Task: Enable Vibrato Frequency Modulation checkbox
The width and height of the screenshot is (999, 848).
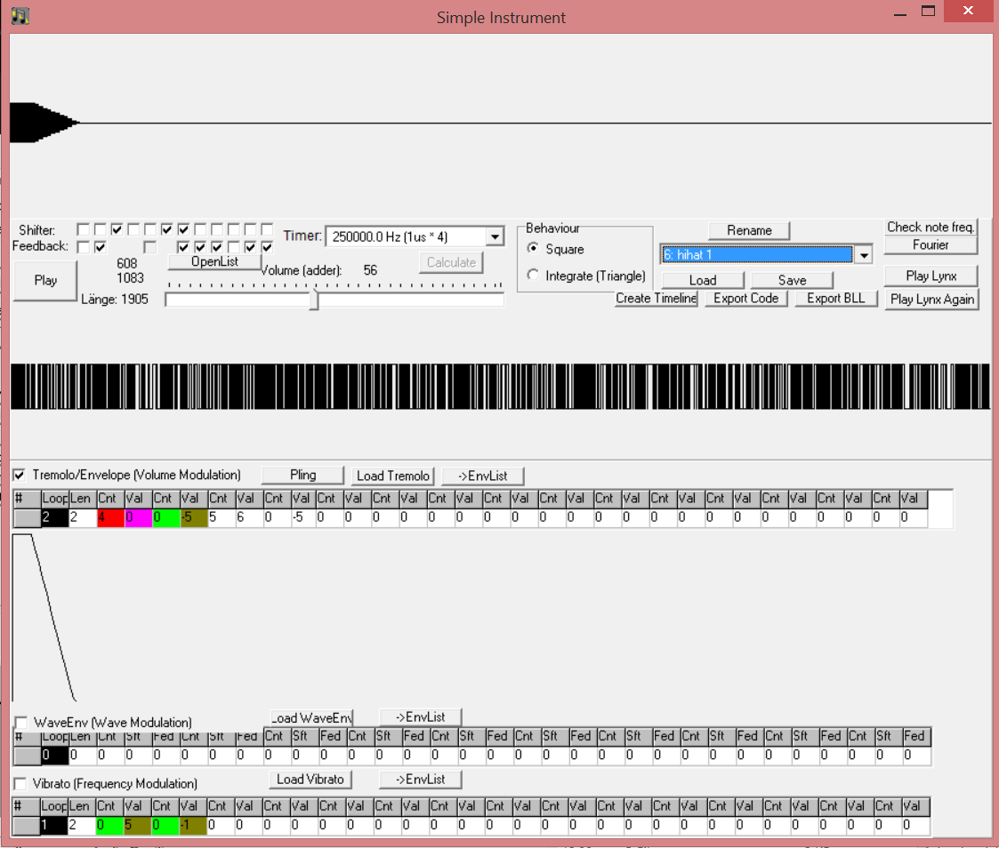Action: point(20,783)
